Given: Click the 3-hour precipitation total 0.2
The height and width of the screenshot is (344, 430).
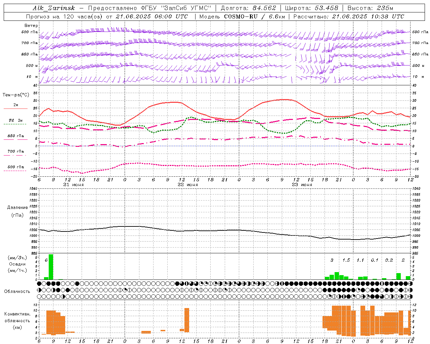Looking at the screenshot, I should point(389,260).
